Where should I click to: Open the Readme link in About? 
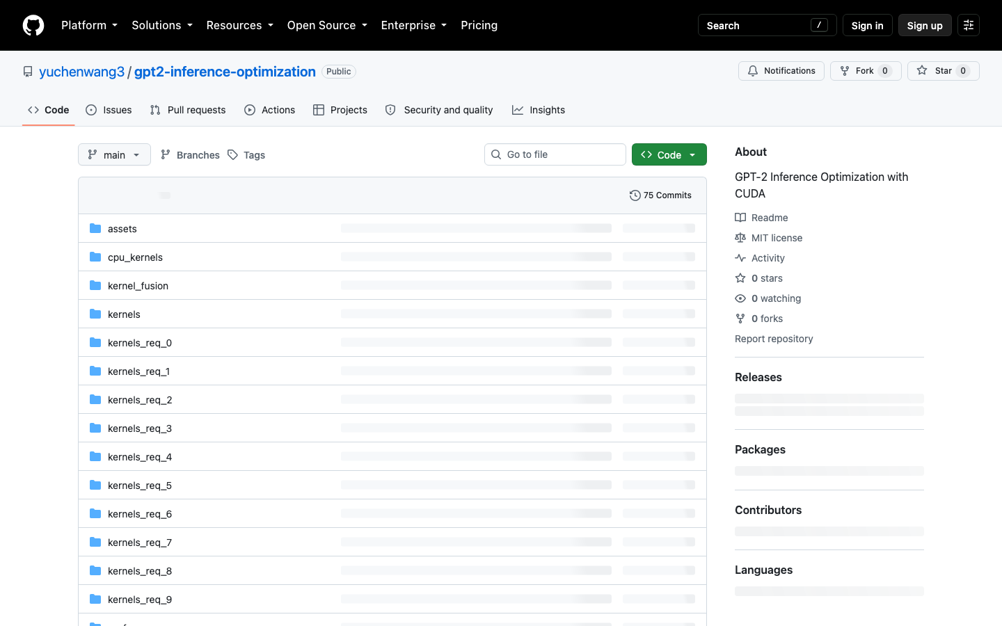pos(761,218)
